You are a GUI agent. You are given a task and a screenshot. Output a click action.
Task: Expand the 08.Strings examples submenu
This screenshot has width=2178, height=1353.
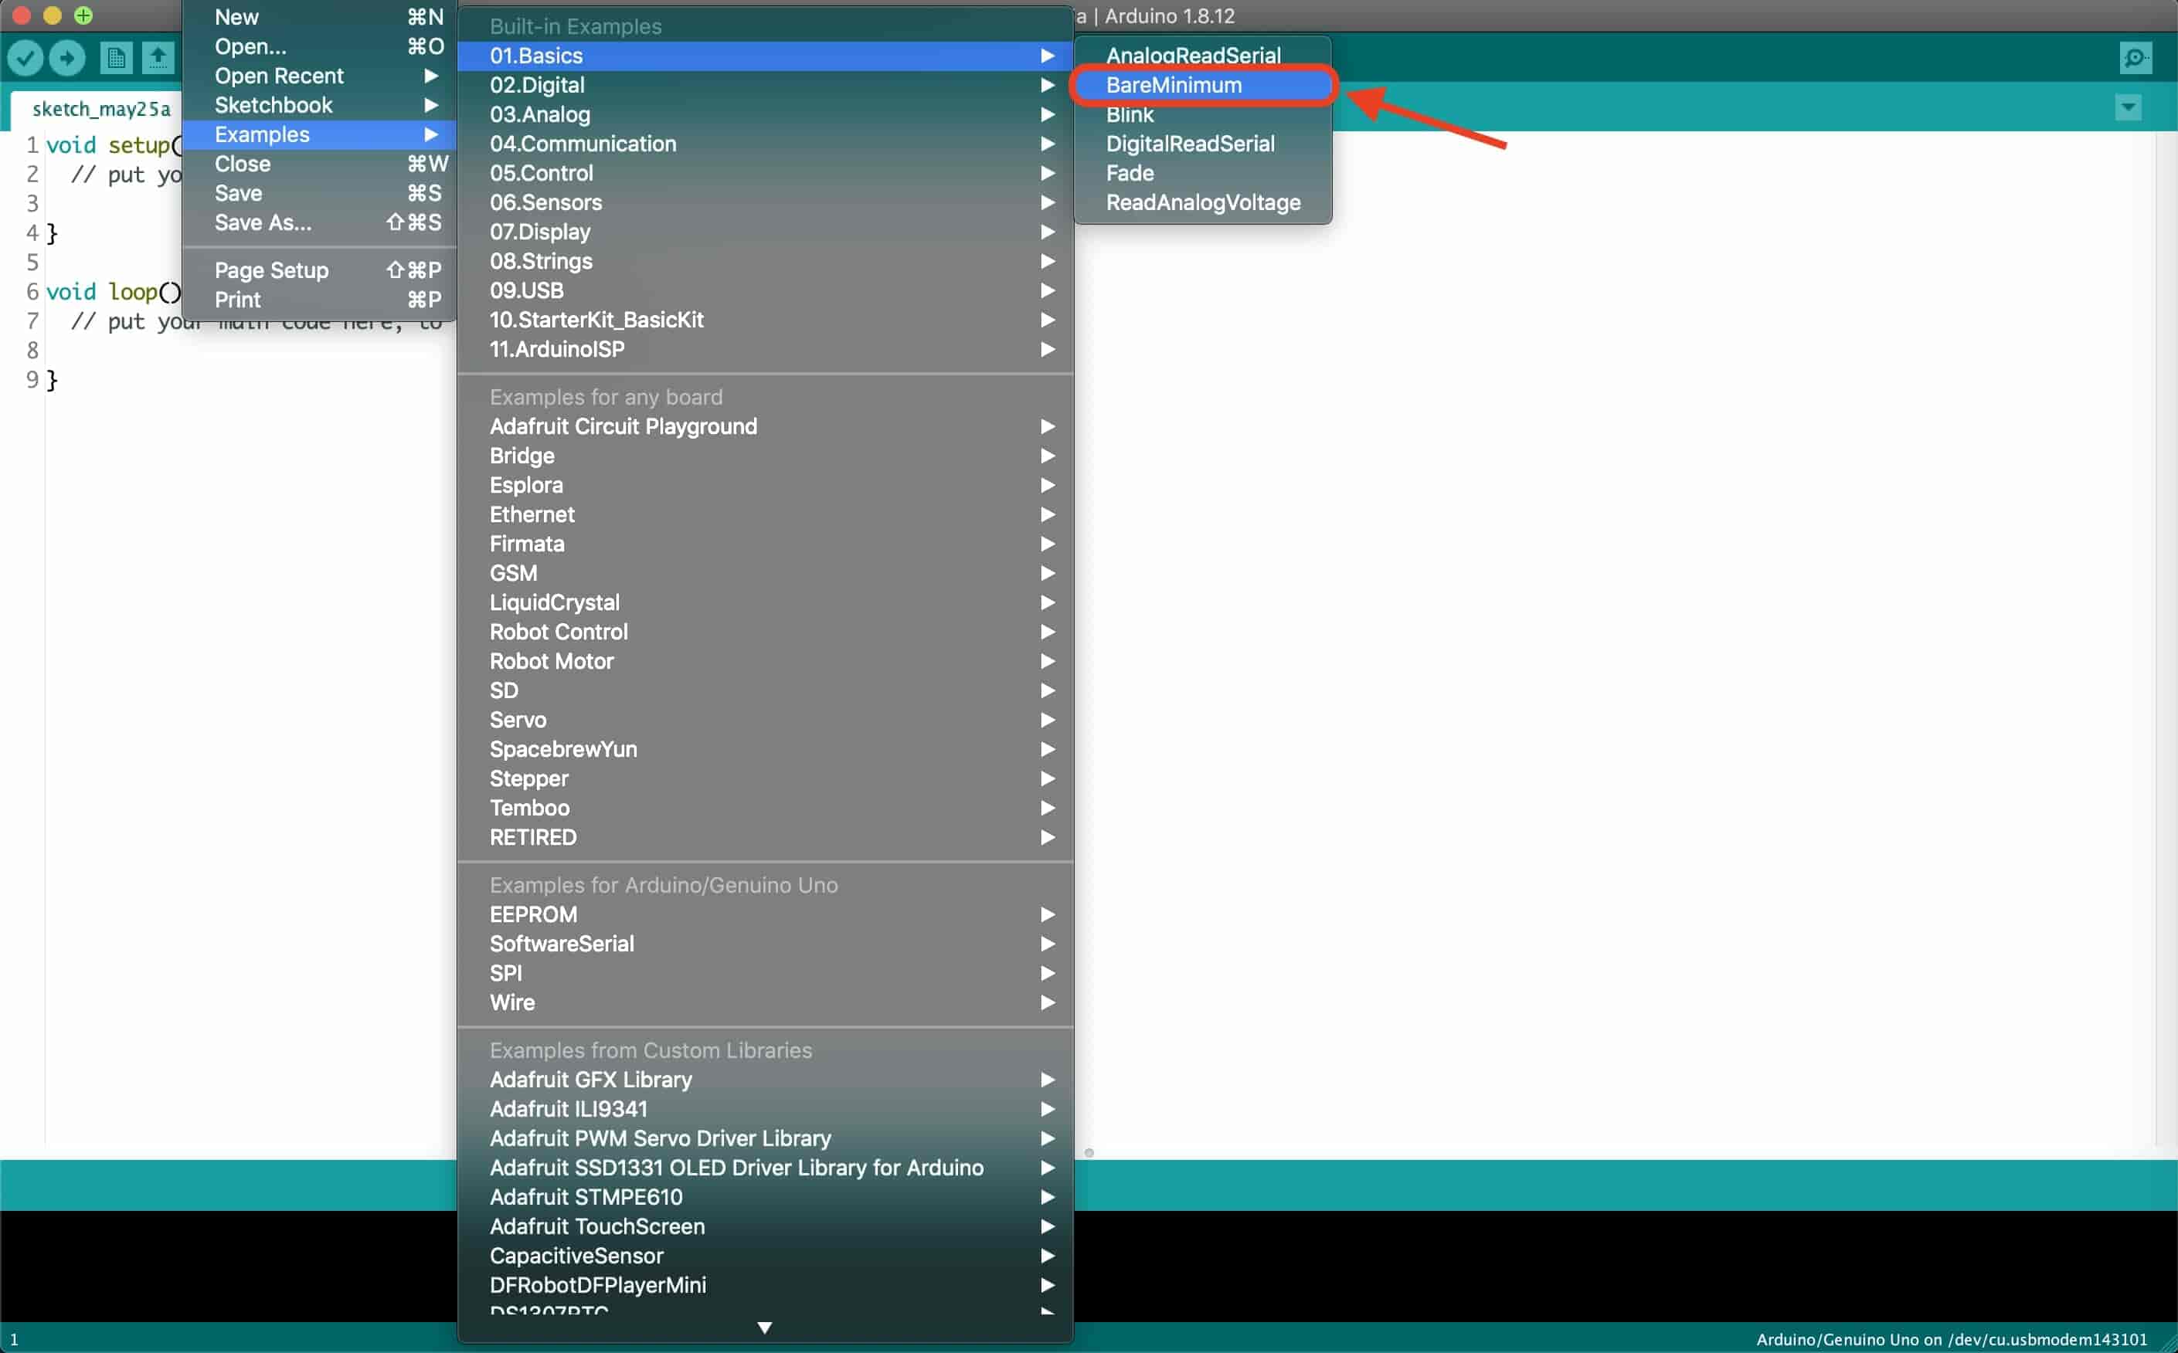(766, 261)
